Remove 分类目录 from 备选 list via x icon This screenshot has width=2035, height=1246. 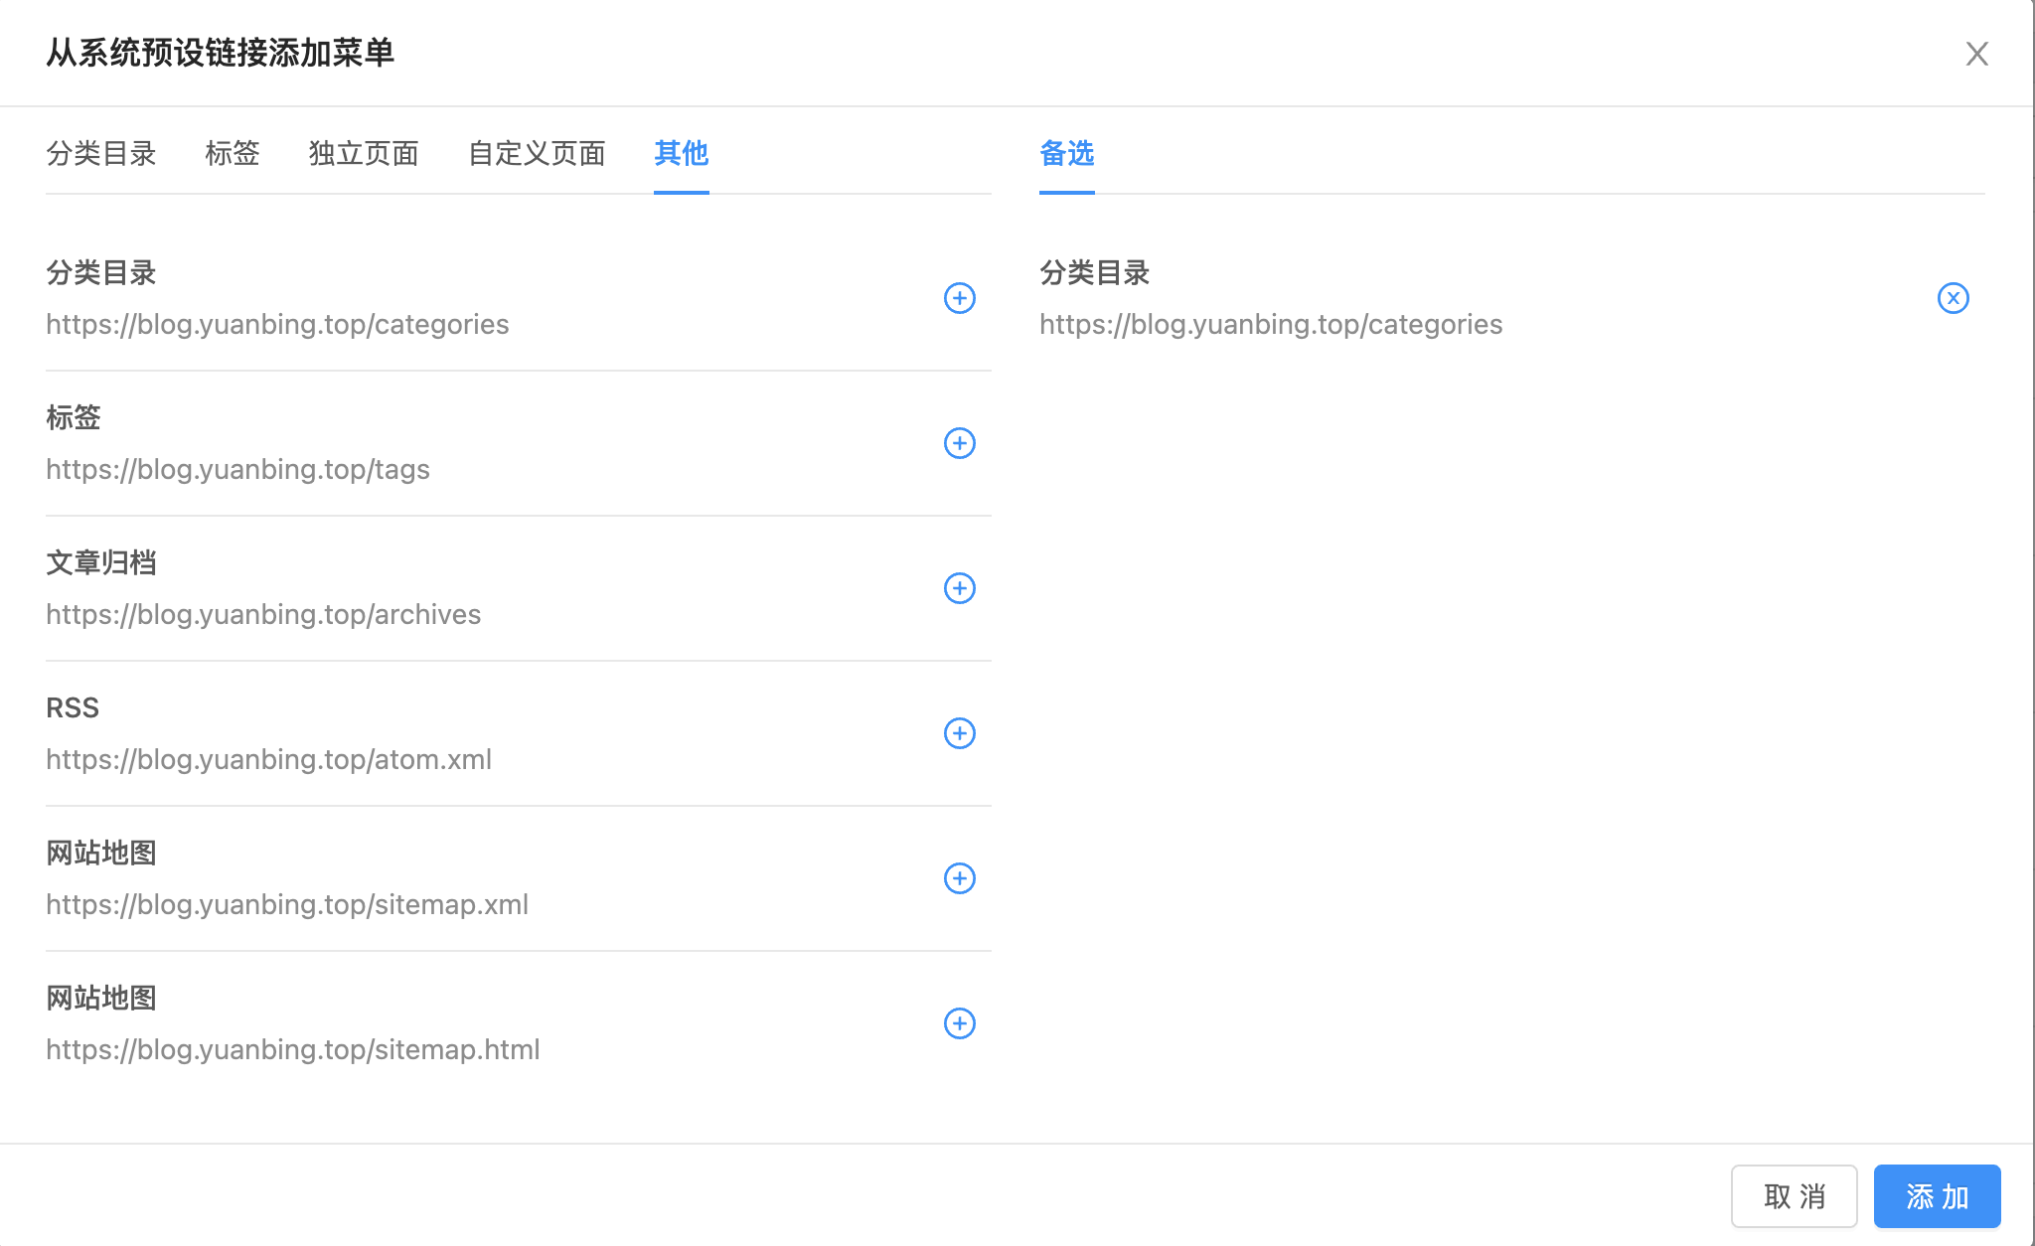click(1952, 298)
